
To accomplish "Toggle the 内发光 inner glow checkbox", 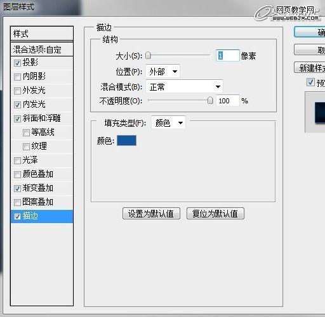I will 17,105.
